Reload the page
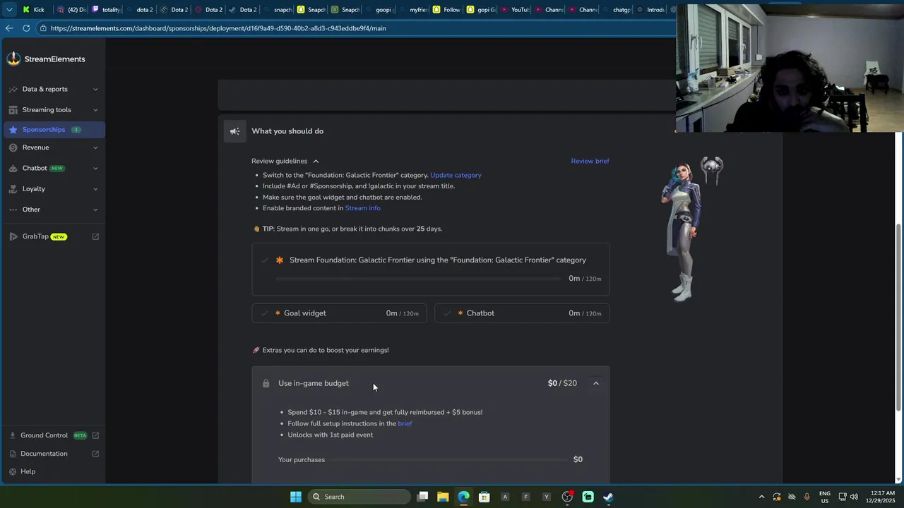 [x=26, y=28]
